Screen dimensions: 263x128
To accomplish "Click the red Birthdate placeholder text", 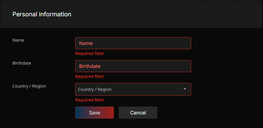I will pyautogui.click(x=90, y=66).
